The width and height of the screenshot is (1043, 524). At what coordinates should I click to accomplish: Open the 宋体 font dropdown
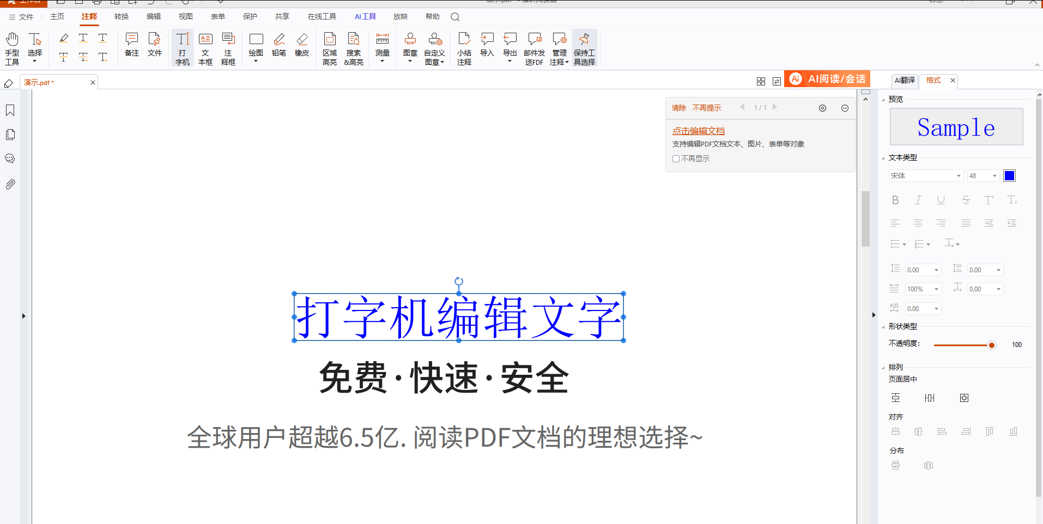pyautogui.click(x=926, y=175)
